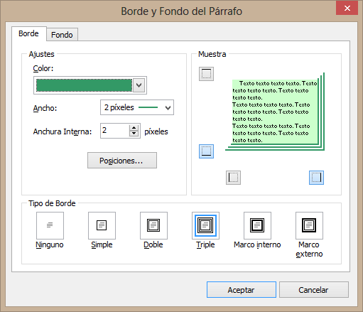Switch to the Borde tab
The height and width of the screenshot is (312, 363).
(x=28, y=33)
